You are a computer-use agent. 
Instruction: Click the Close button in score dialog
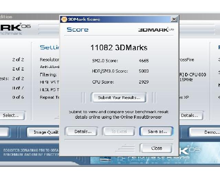pyautogui.click(x=156, y=148)
